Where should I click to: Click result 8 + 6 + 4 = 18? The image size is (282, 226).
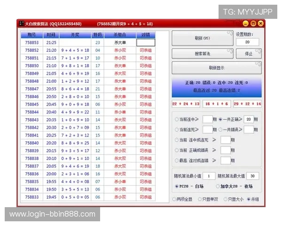(75, 89)
